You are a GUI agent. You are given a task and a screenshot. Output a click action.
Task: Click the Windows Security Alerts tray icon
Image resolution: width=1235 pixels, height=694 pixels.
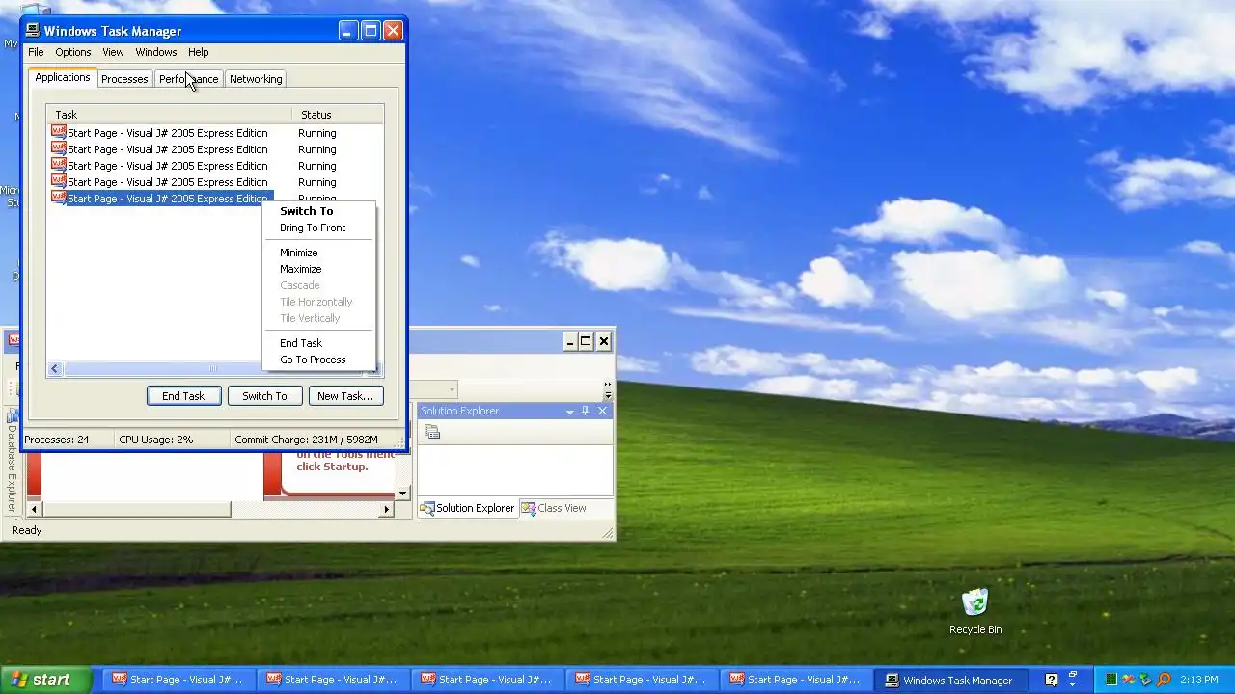point(1128,680)
